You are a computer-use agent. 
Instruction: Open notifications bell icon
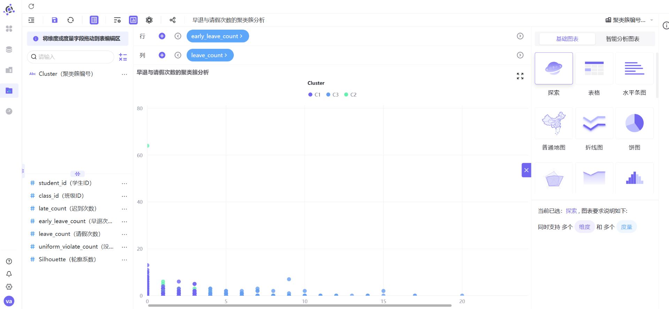[9, 274]
